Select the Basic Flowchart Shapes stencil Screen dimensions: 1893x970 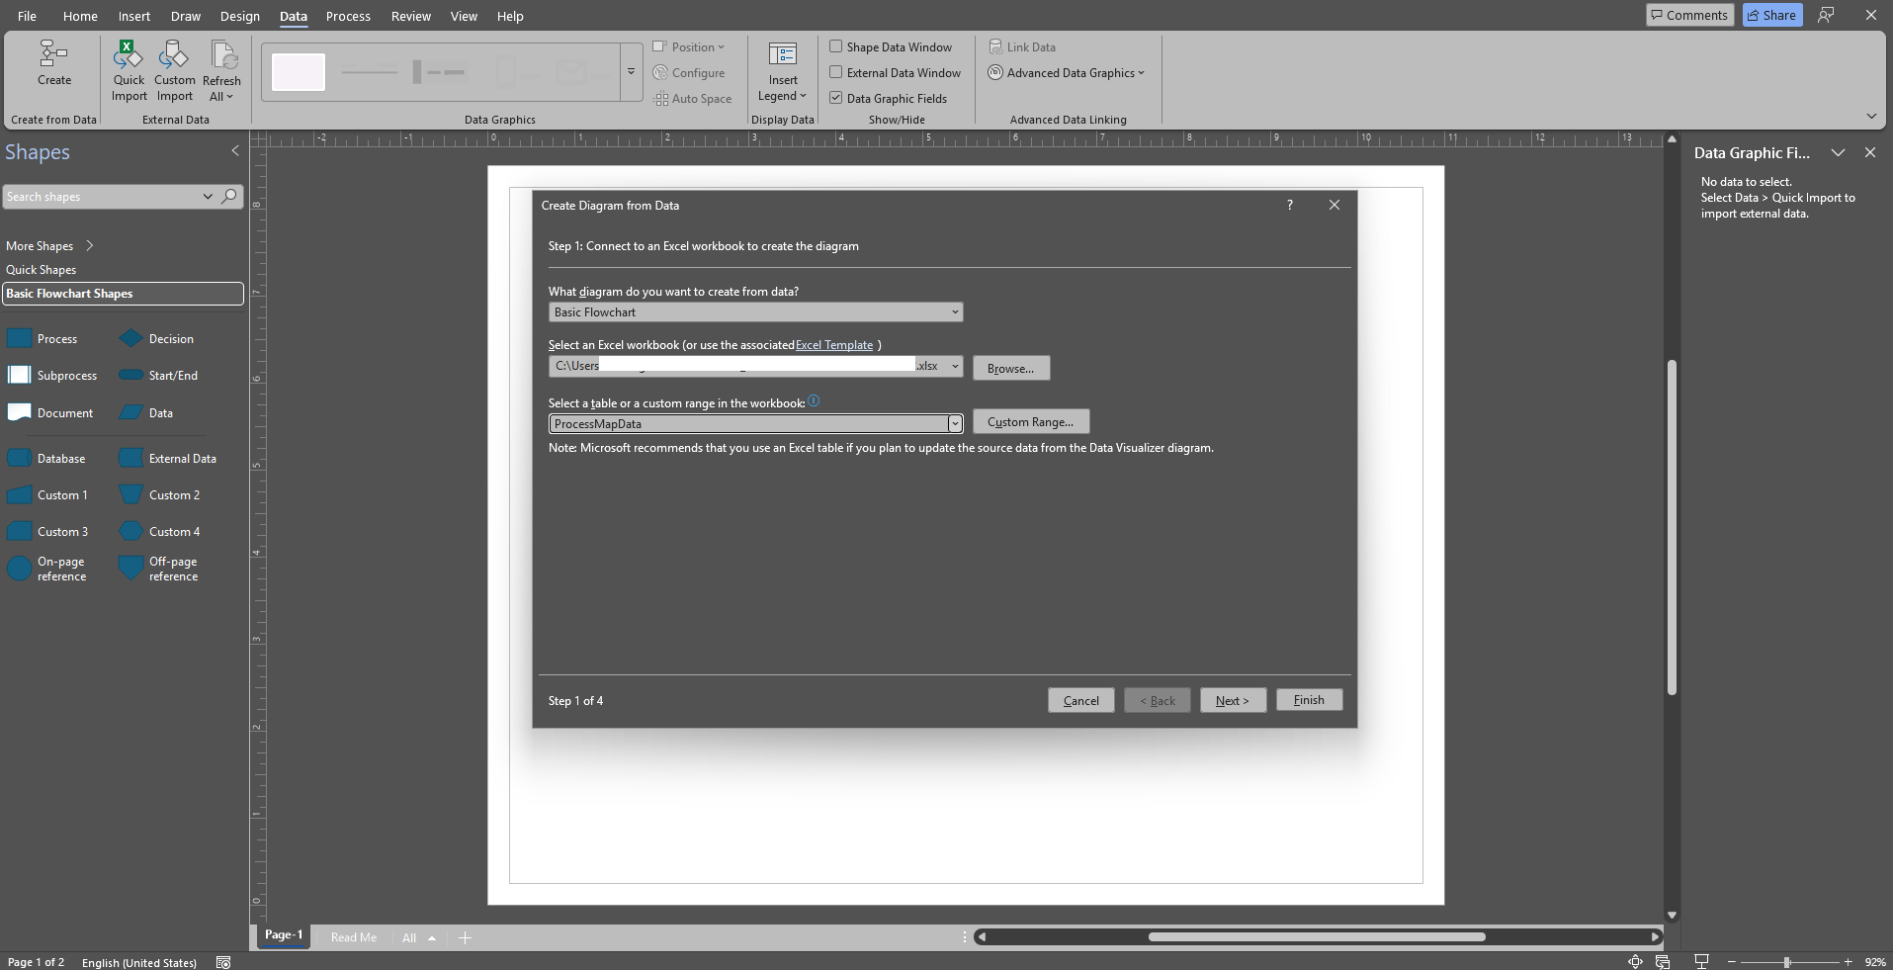click(123, 294)
